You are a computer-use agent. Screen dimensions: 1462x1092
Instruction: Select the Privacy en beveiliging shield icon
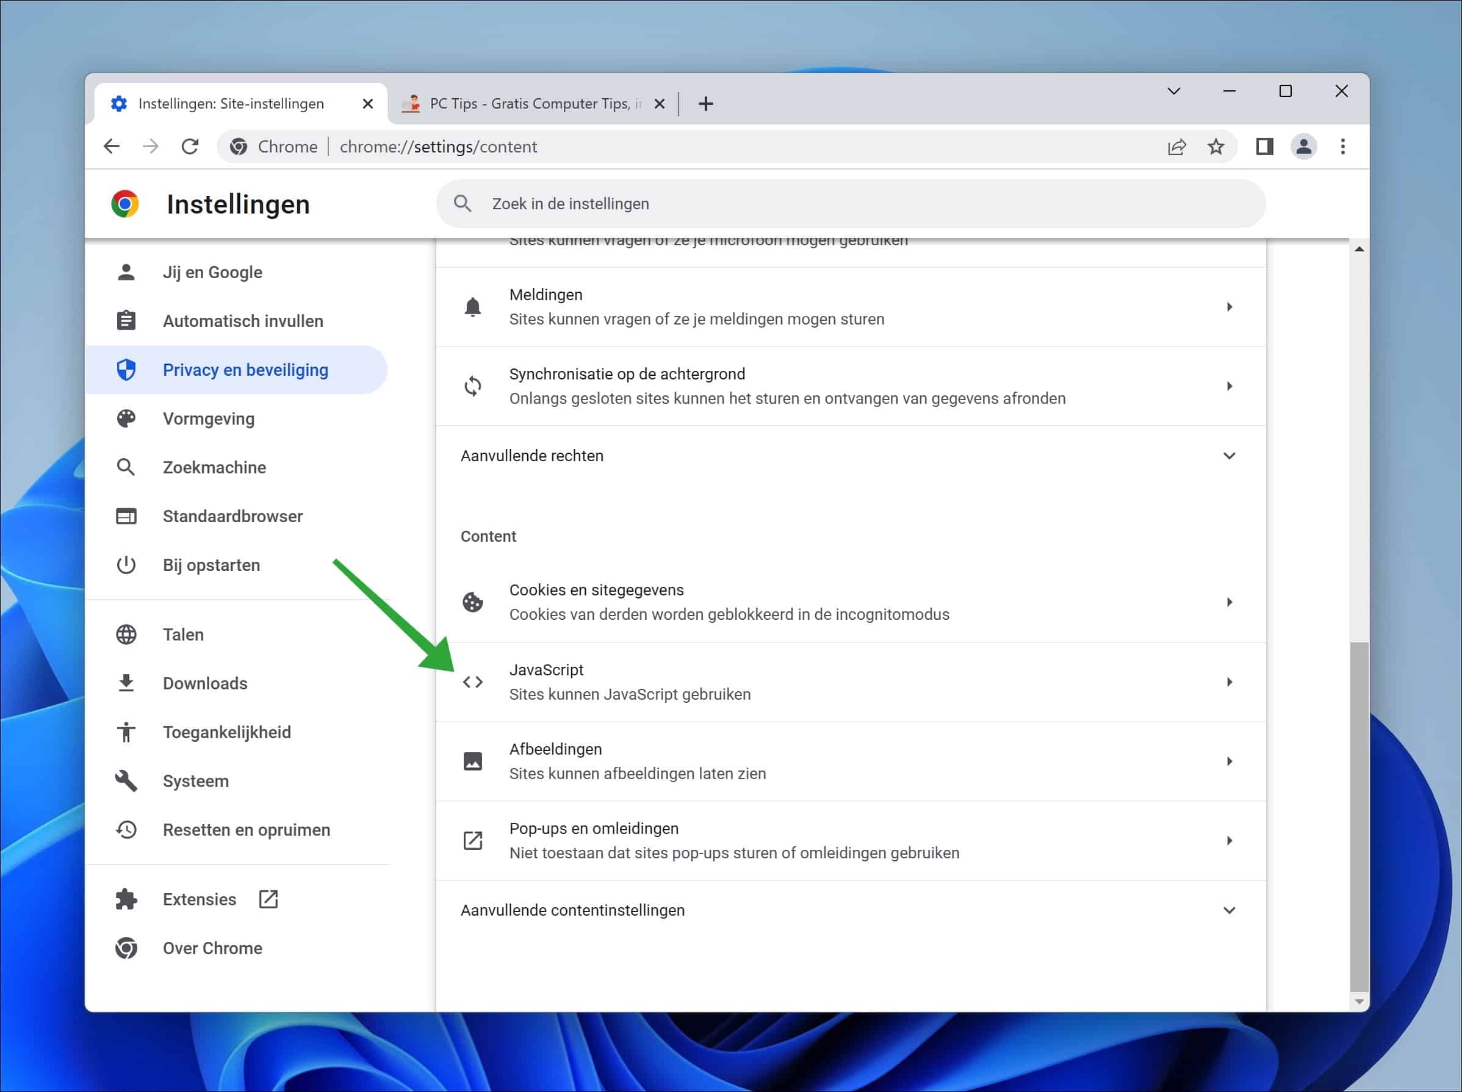point(126,370)
